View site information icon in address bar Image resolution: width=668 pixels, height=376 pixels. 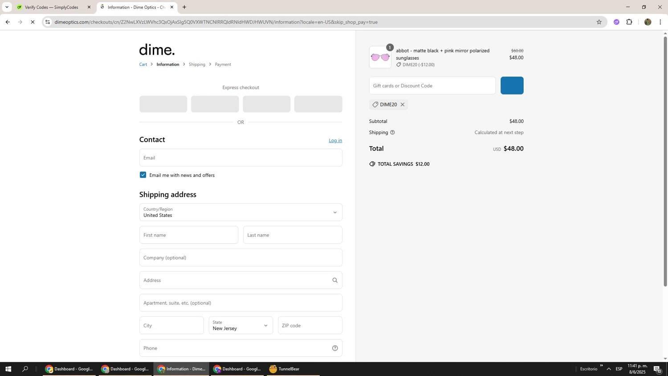click(48, 22)
